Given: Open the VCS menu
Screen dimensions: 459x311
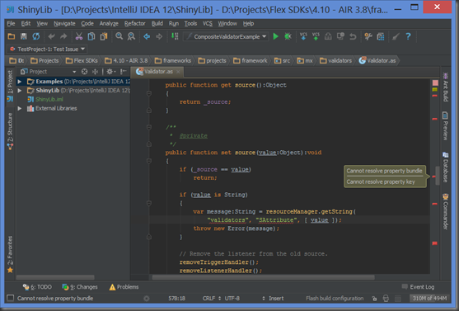Looking at the screenshot, I should 208,23.
